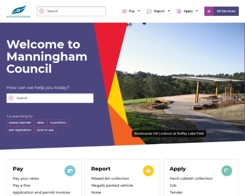The image size is (245, 196).
Task: Expand the Apply dropdown arrow
Action: [x=197, y=11]
